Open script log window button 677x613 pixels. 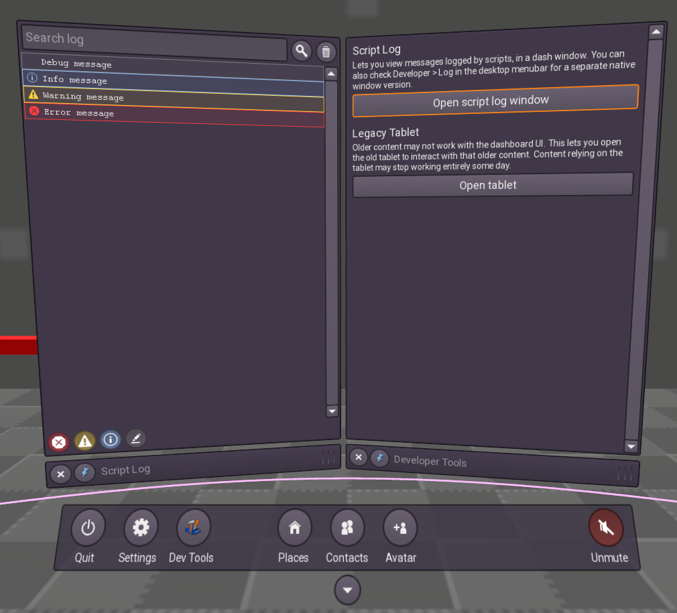[495, 101]
